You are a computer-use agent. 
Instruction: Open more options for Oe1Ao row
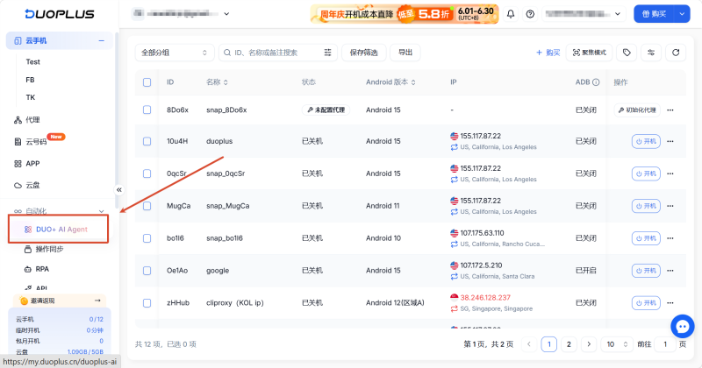pyautogui.click(x=670, y=271)
